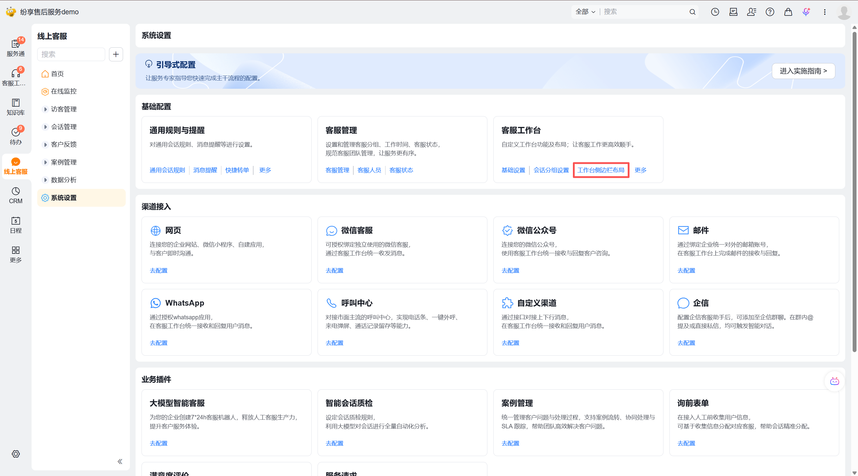Open the 工作台侧边栏布局 link

[601, 170]
